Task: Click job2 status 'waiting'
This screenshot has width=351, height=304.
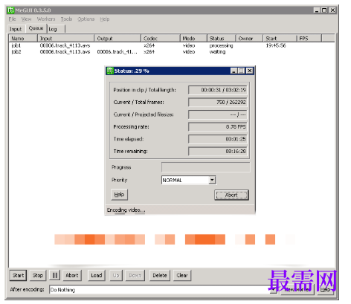Action: (217, 52)
